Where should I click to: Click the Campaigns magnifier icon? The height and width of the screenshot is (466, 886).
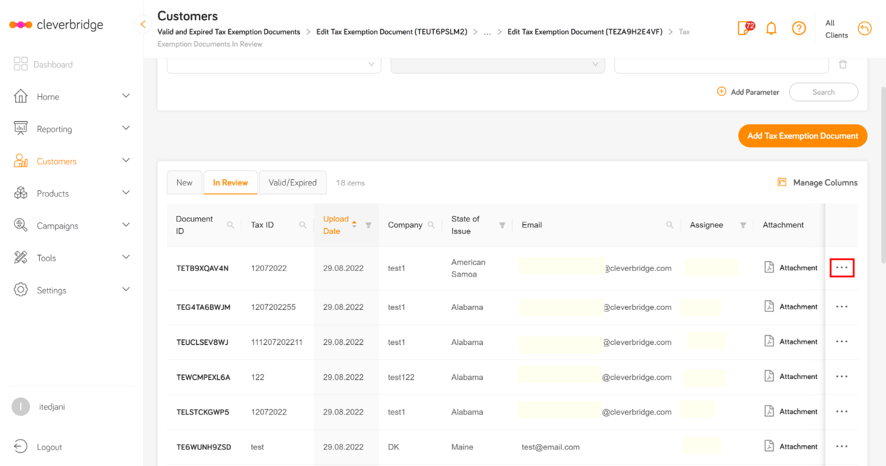pos(21,225)
